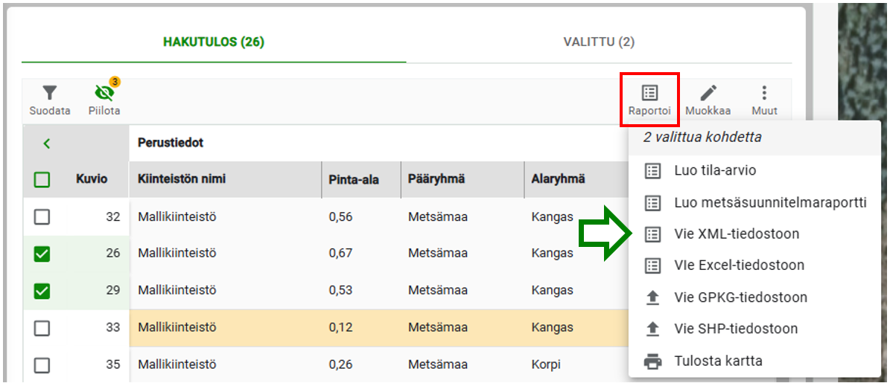The height and width of the screenshot is (386, 890).
Task: Click Vie SHP-tiedostoon upload icon
Action: pos(652,329)
